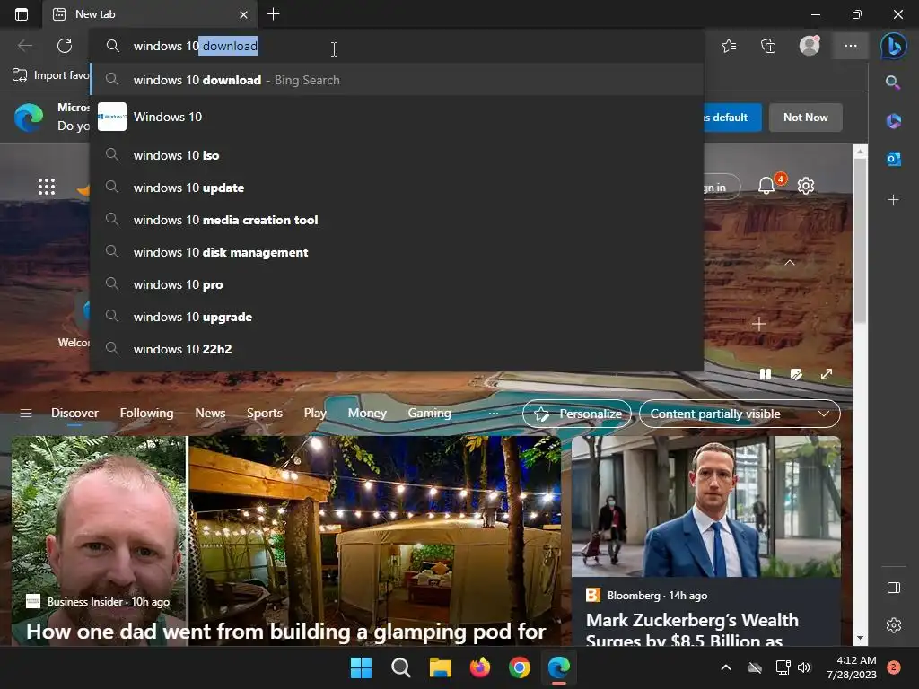This screenshot has width=919, height=689.
Task: Pick 'windows 10 22h2' suggestion
Action: (x=397, y=349)
